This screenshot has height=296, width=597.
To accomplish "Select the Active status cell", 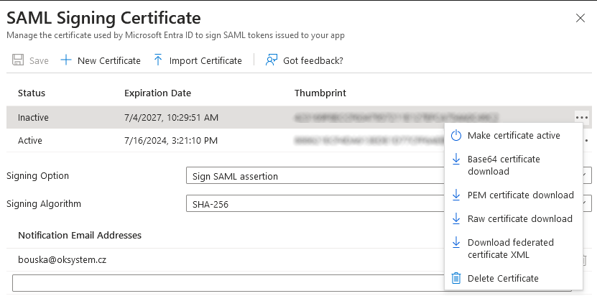I will pos(29,141).
